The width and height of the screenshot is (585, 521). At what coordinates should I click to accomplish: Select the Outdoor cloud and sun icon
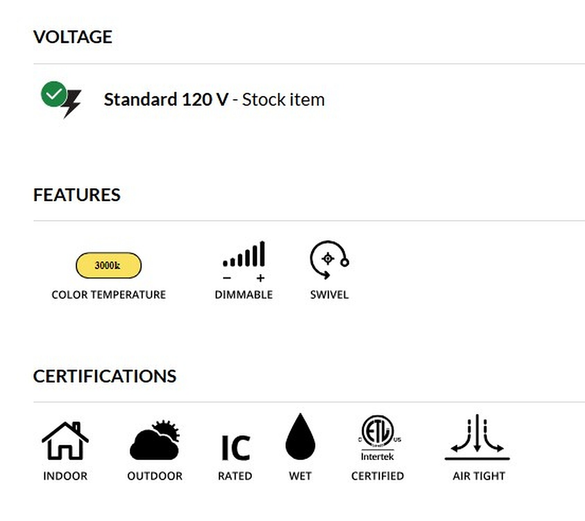coord(155,440)
